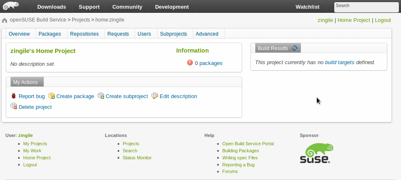Click Projects in the breadcrumb
Image resolution: width=401 pixels, height=180 pixels.
(81, 20)
